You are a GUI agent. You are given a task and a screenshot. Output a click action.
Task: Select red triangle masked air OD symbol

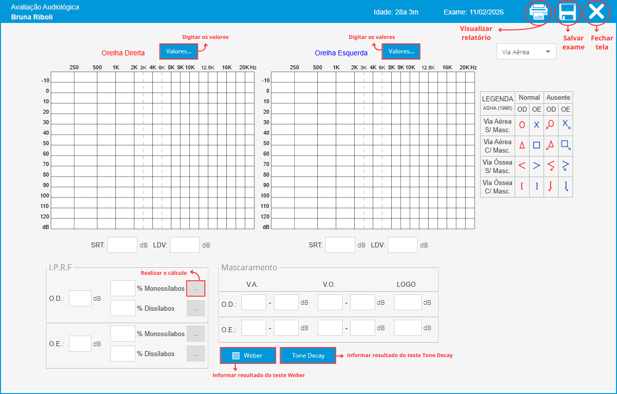click(x=522, y=146)
